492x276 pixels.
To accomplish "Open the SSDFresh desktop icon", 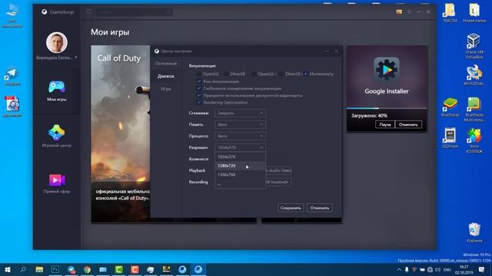I will pyautogui.click(x=450, y=138).
